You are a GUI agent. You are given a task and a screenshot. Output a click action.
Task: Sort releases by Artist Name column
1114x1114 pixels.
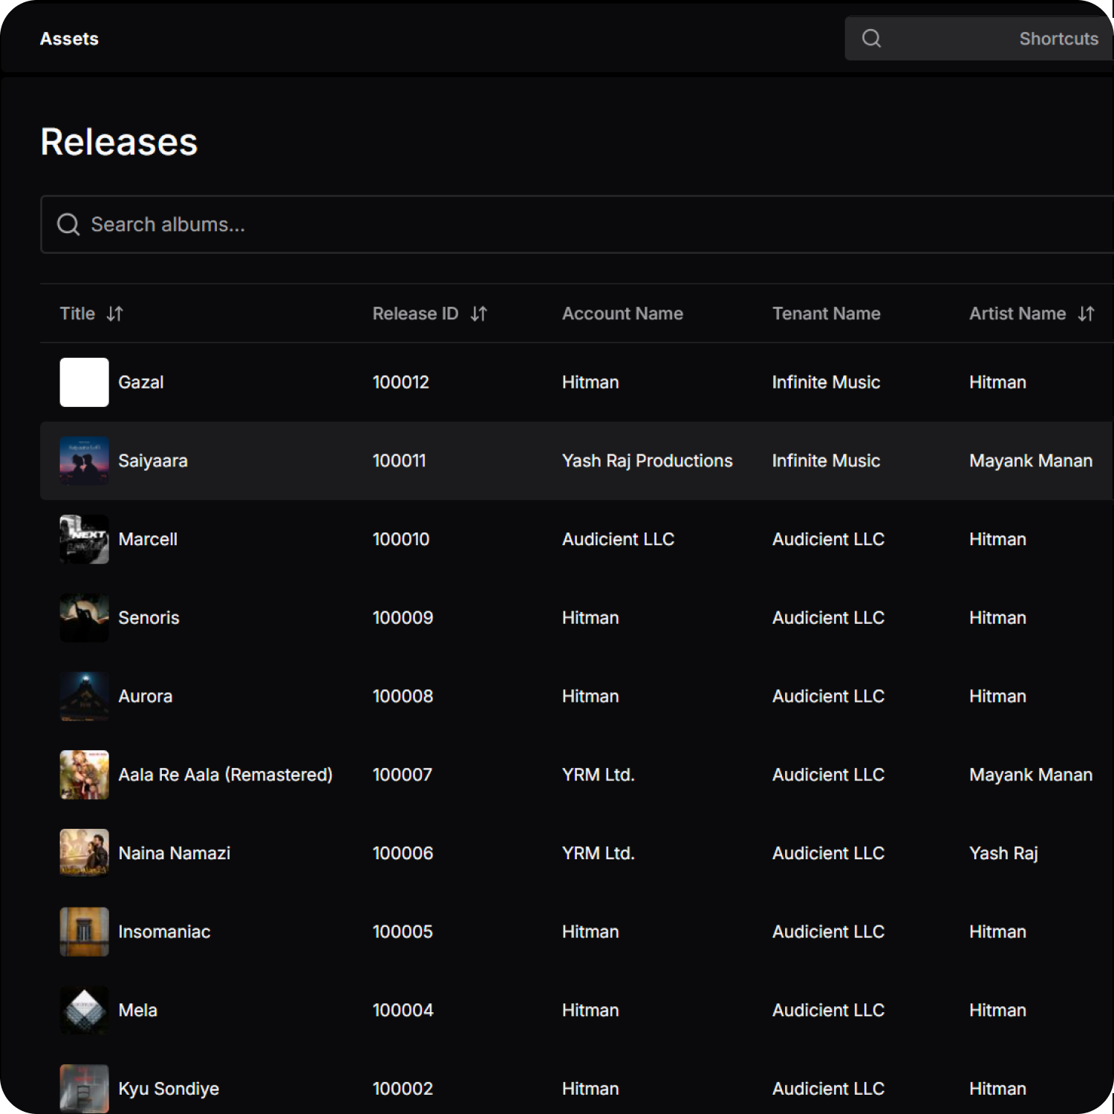click(1087, 313)
